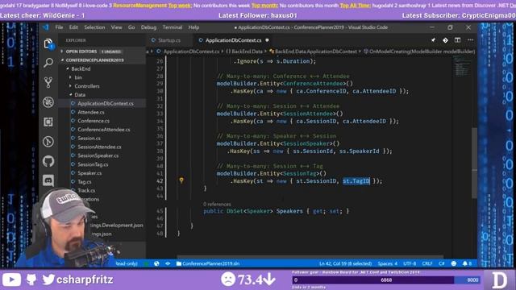516x290 pixels.
Task: Open the Selection menu
Action: pyautogui.click(x=94, y=27)
